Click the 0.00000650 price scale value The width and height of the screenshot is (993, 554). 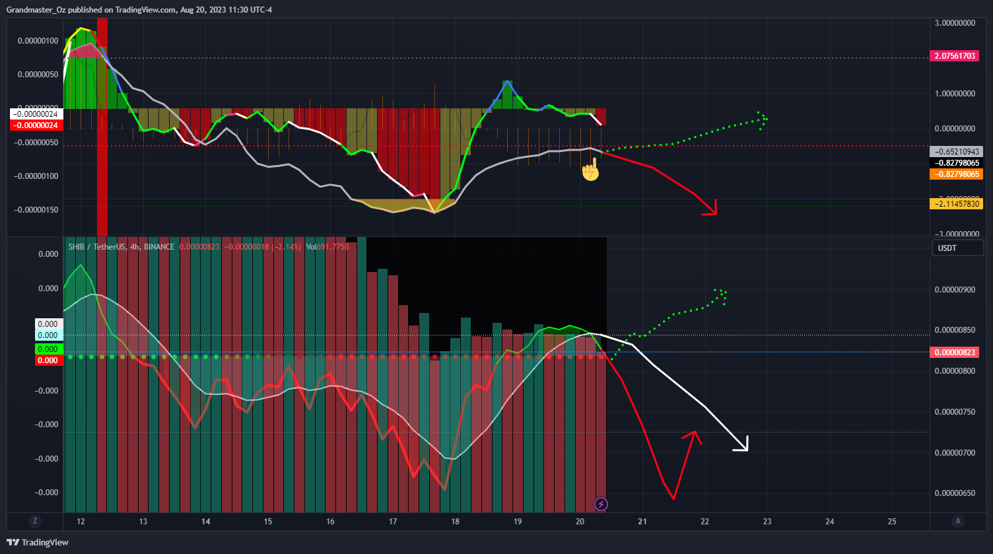955,493
